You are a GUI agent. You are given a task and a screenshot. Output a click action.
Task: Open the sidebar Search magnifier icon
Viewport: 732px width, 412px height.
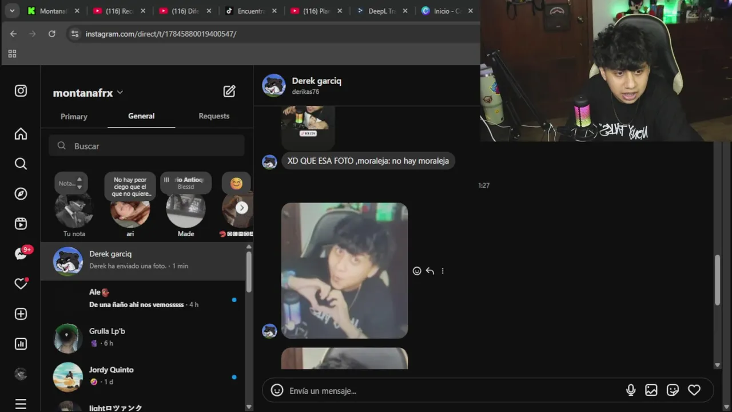coord(21,164)
